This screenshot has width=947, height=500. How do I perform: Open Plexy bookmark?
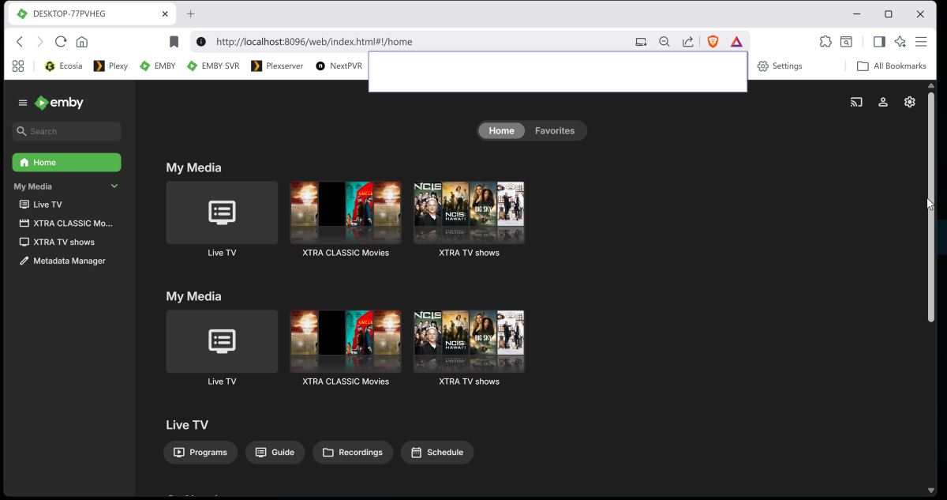110,66
